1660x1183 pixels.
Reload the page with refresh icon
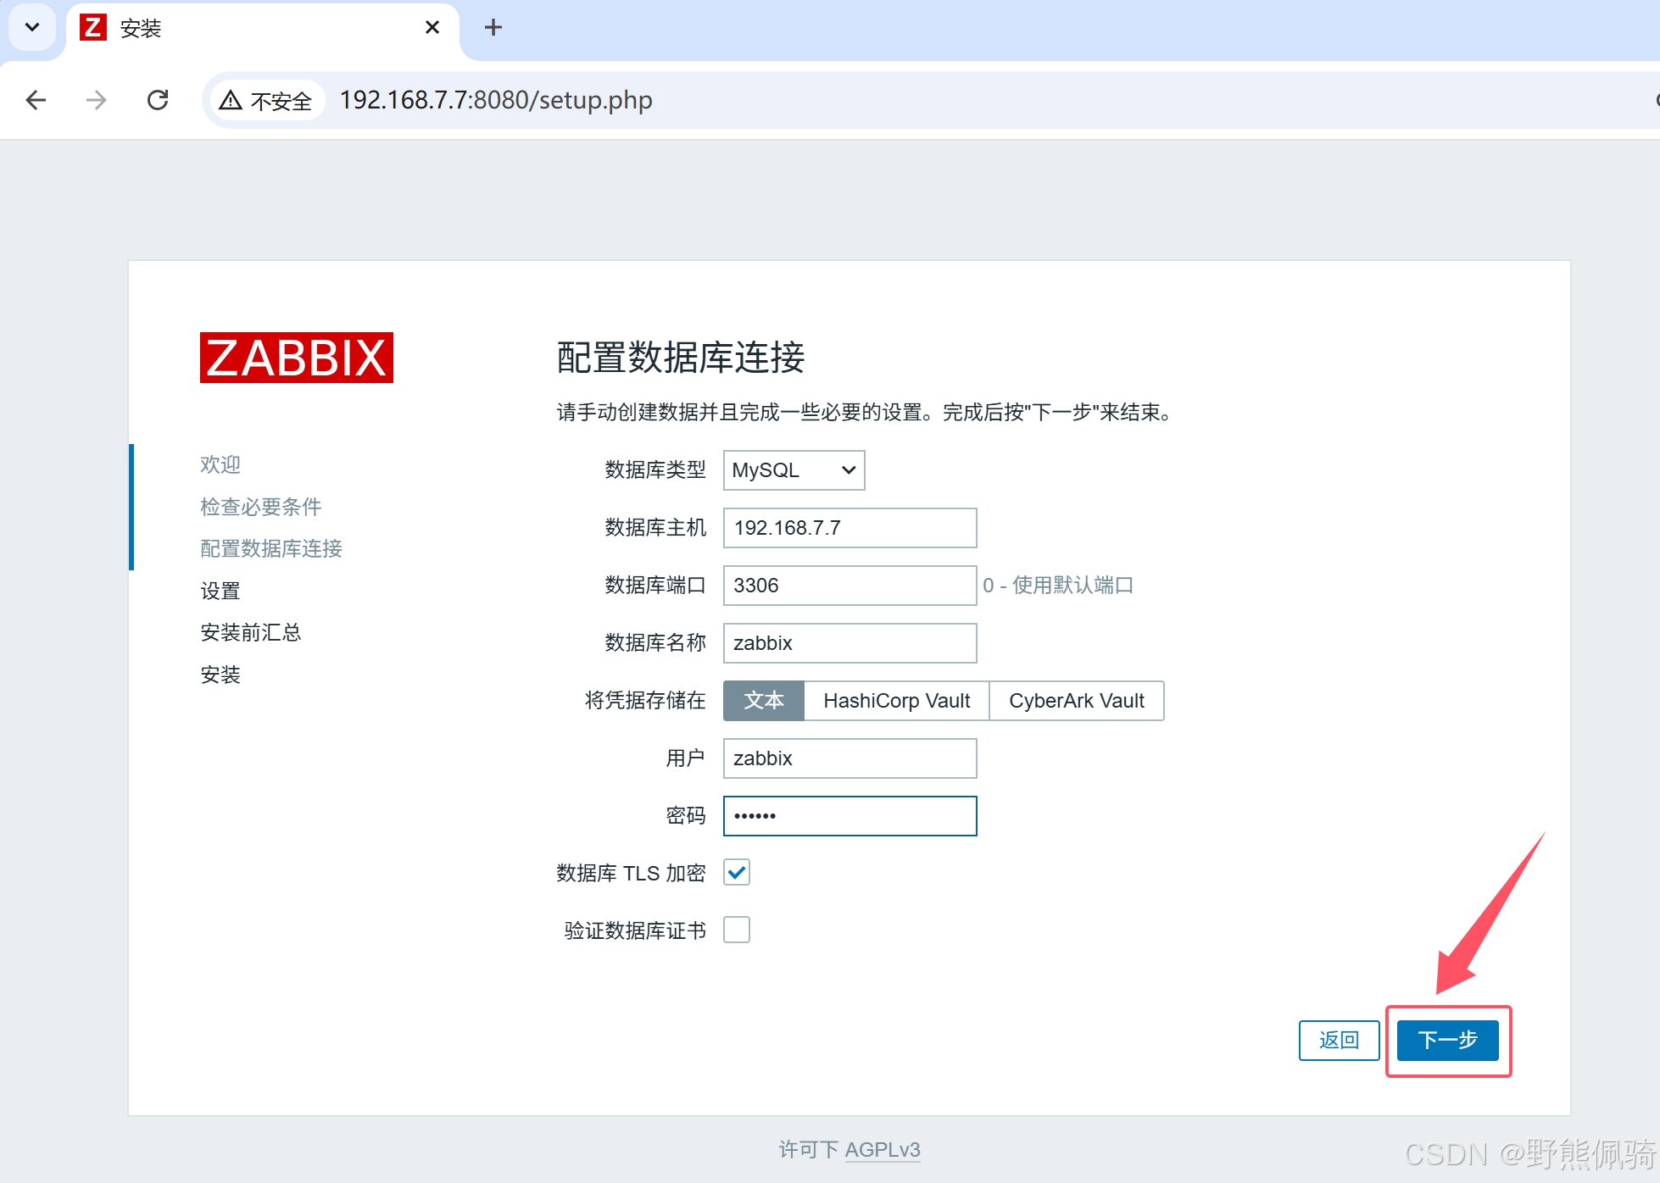[x=158, y=100]
